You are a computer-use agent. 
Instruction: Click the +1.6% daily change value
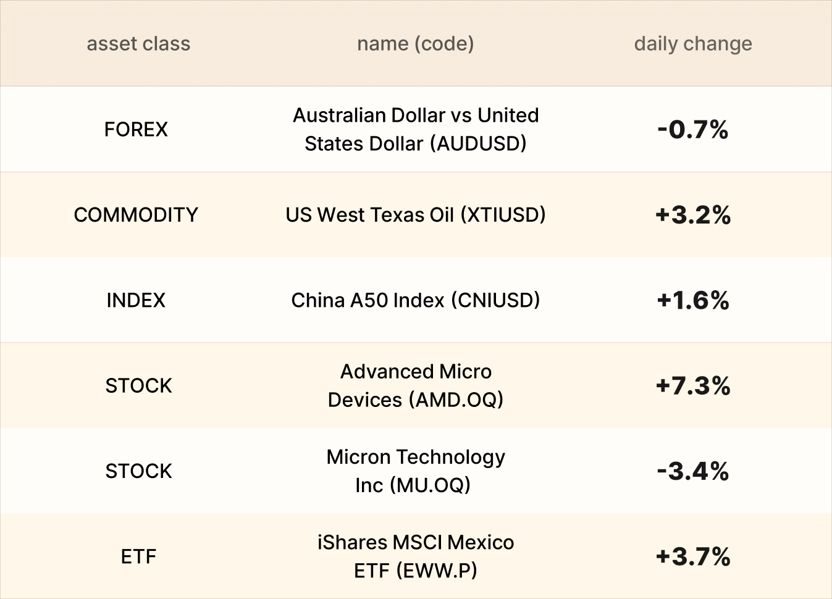point(693,301)
